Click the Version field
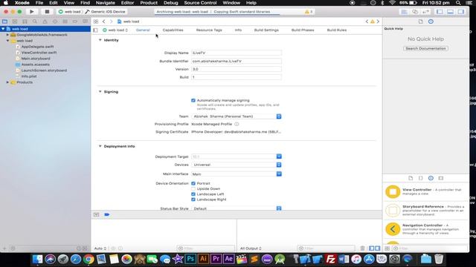This screenshot has height=267, width=476. pyautogui.click(x=237, y=69)
